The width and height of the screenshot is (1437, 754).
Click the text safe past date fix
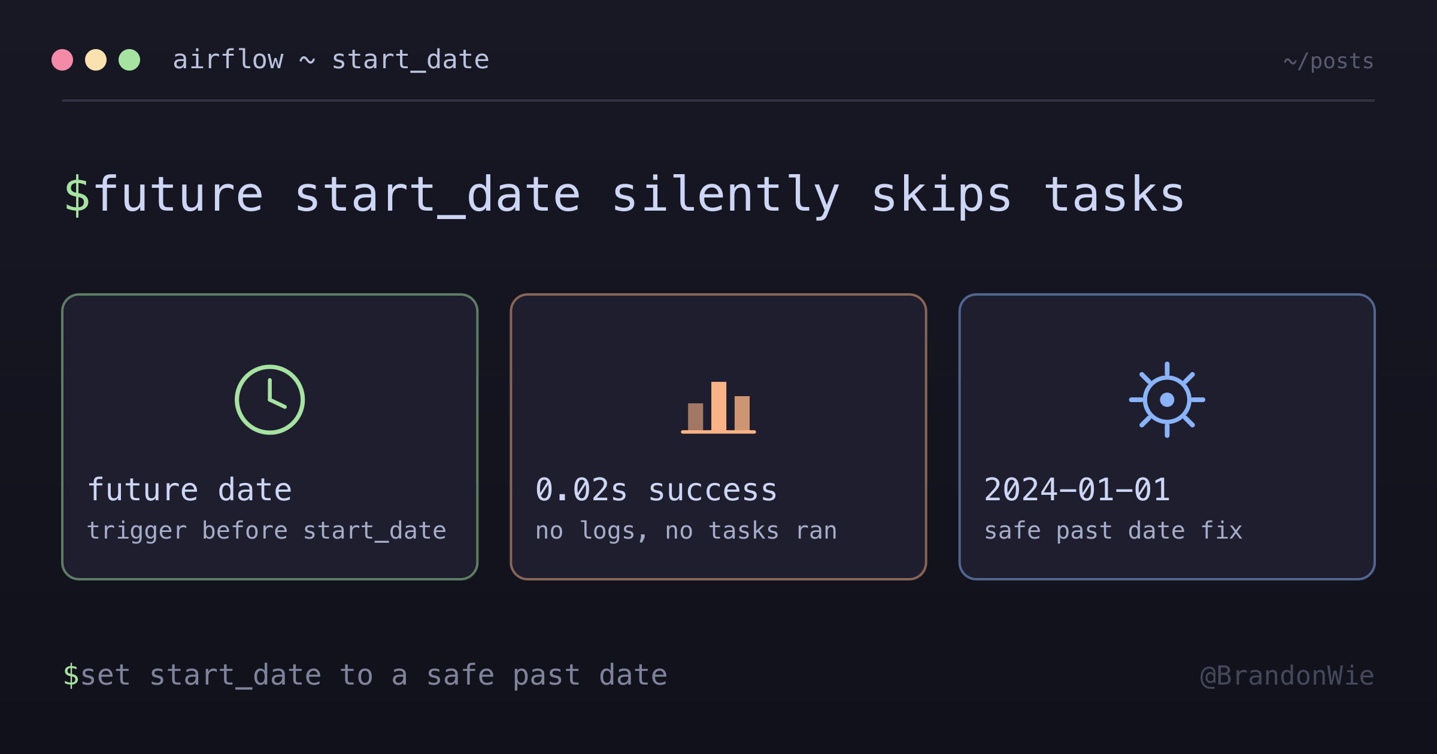(x=1114, y=531)
